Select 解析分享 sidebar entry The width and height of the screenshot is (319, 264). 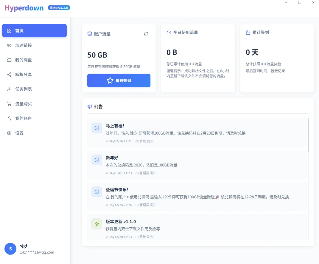point(34,75)
